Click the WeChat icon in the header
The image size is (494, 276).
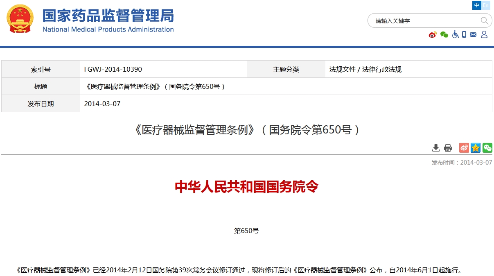pyautogui.click(x=444, y=35)
